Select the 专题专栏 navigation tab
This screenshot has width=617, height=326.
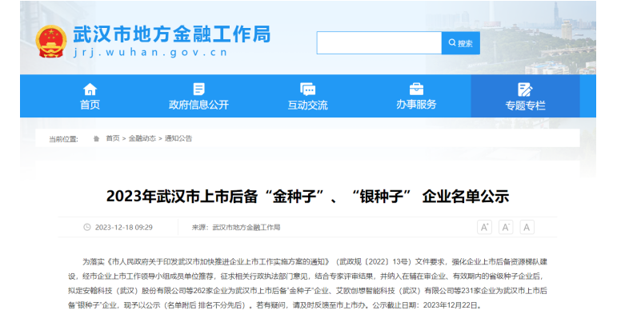pyautogui.click(x=525, y=105)
